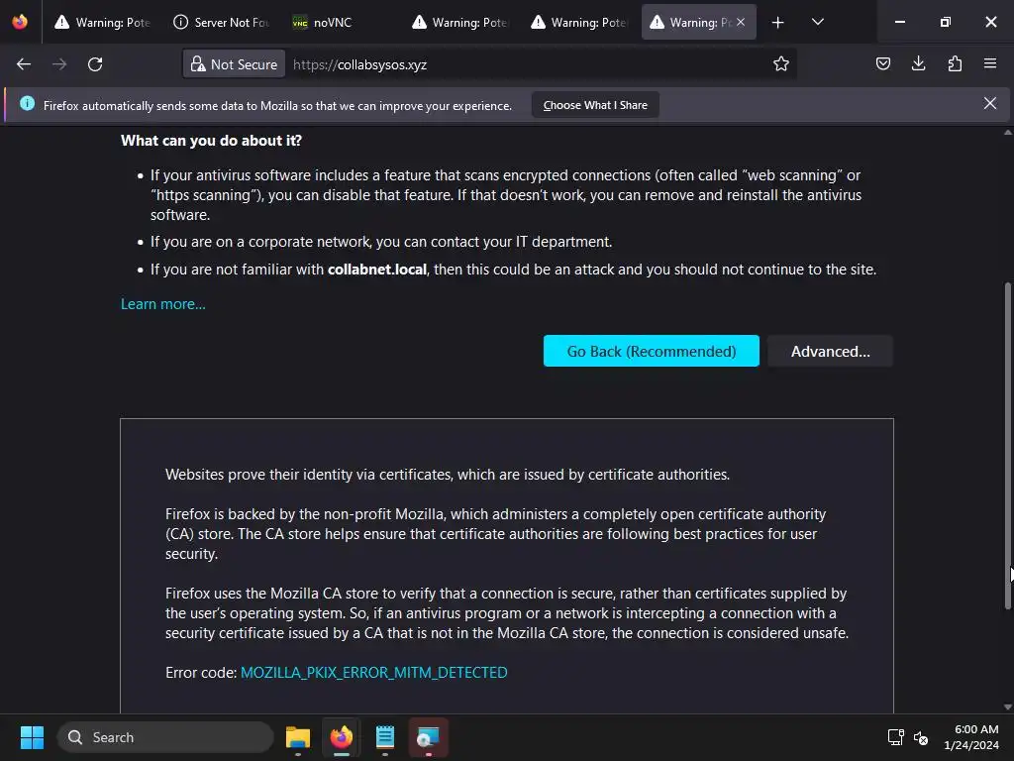Screen dimensions: 1014x761
Task: Open the Save to Pocket icon
Action: click(882, 64)
